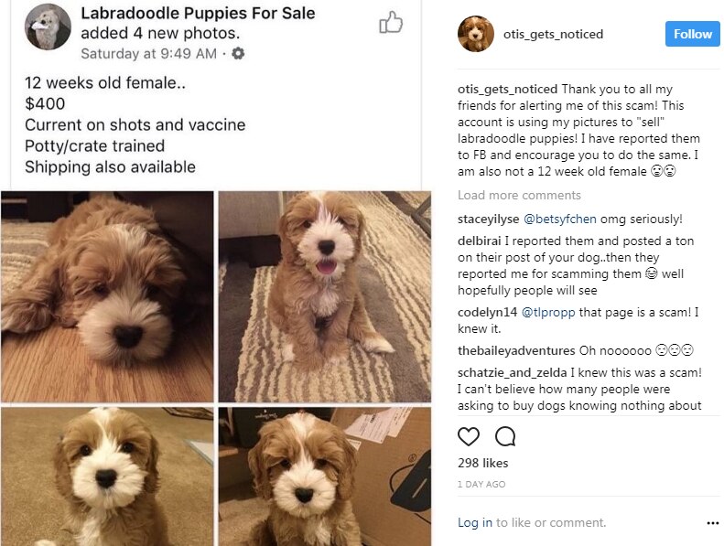
Task: Open bottom-left puppy on carpet photo
Action: click(107, 476)
